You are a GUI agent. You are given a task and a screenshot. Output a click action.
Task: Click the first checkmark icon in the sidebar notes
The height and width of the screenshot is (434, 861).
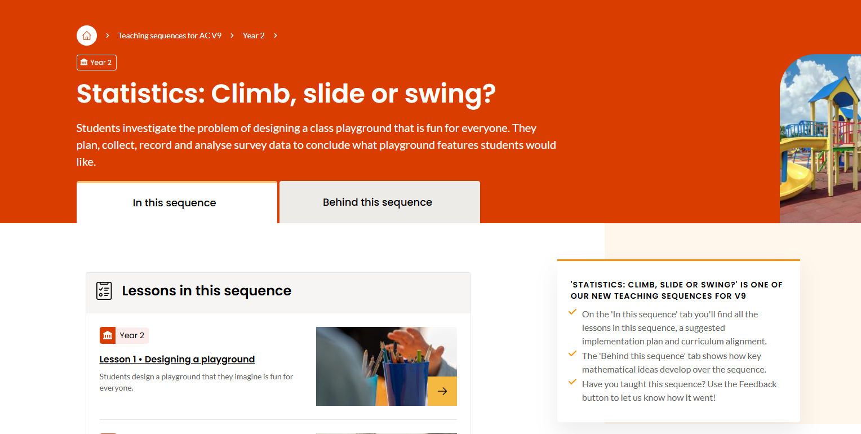(x=572, y=311)
